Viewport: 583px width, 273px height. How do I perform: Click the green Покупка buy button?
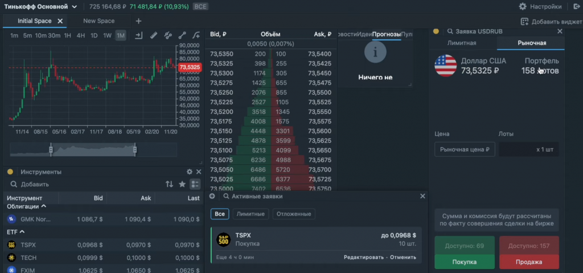click(x=464, y=262)
